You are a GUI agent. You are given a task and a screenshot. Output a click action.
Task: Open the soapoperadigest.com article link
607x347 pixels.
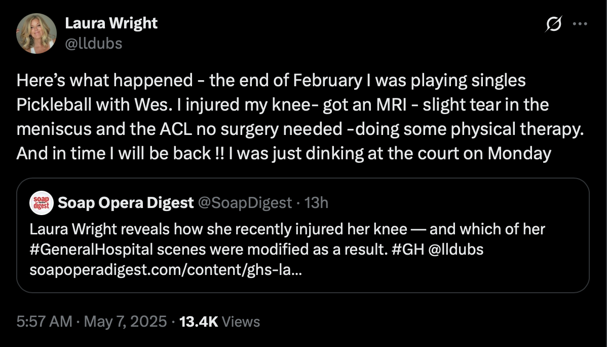click(x=166, y=269)
